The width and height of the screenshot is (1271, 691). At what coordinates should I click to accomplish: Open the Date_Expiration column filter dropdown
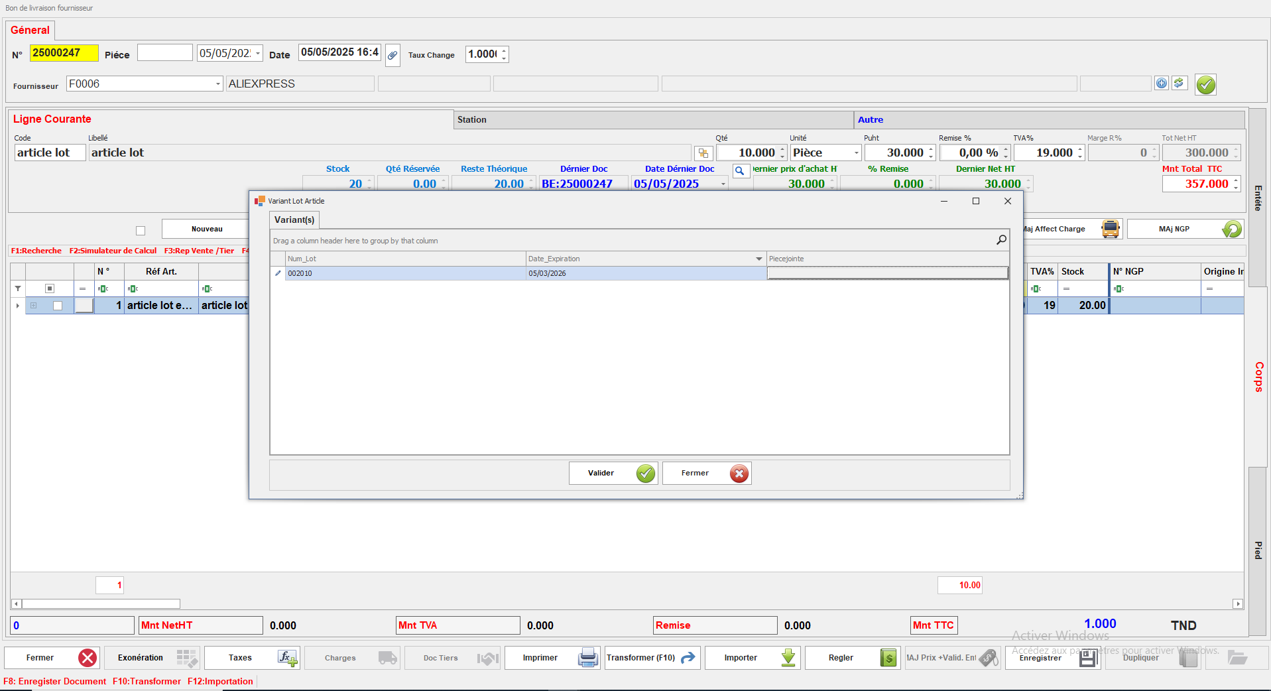click(x=758, y=259)
